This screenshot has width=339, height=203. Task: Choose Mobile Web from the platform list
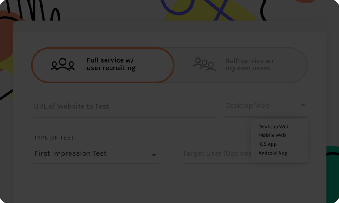coord(272,135)
